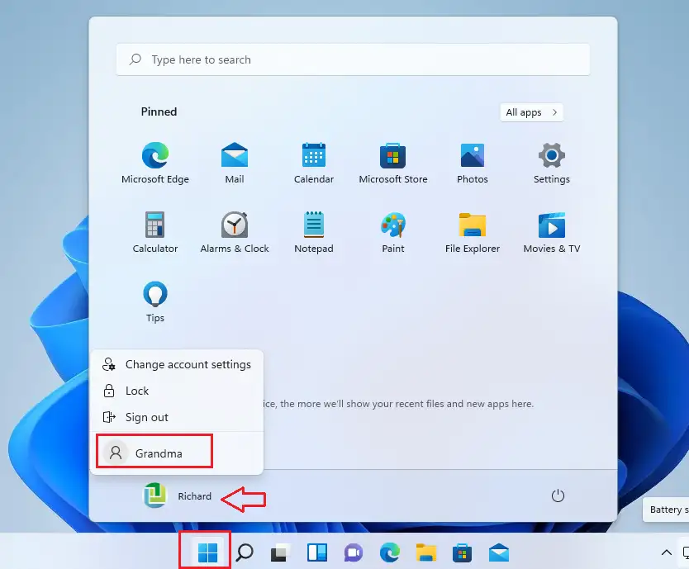The height and width of the screenshot is (569, 689).
Task: Open Microsoft Store from the taskbar
Action: click(x=462, y=552)
